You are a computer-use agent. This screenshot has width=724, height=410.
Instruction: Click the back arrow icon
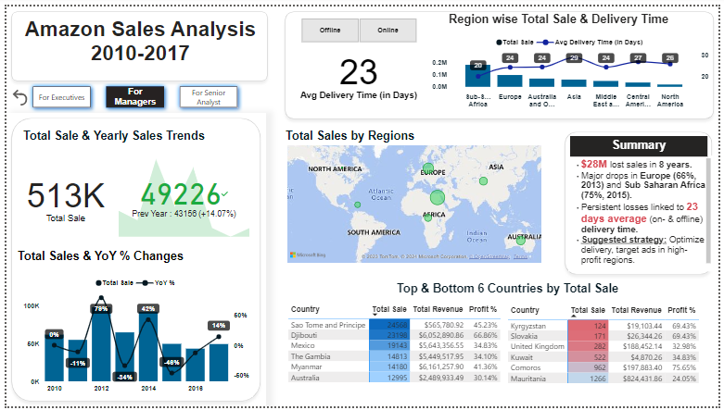(20, 97)
